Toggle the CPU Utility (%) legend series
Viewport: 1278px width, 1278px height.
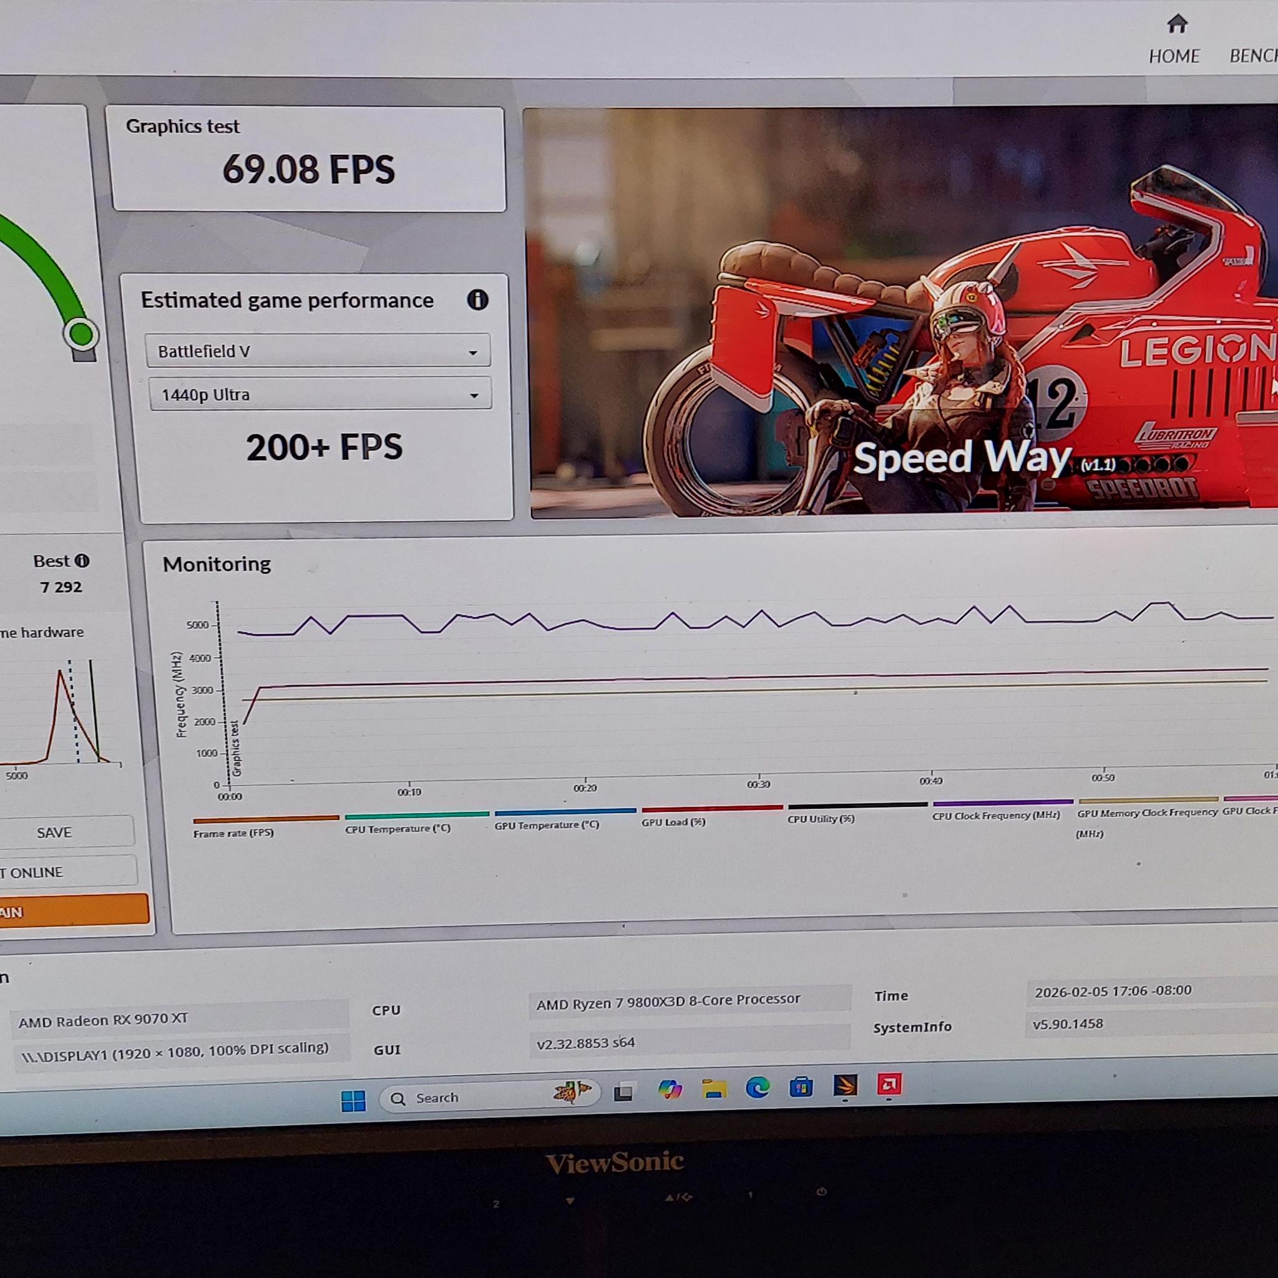(857, 812)
